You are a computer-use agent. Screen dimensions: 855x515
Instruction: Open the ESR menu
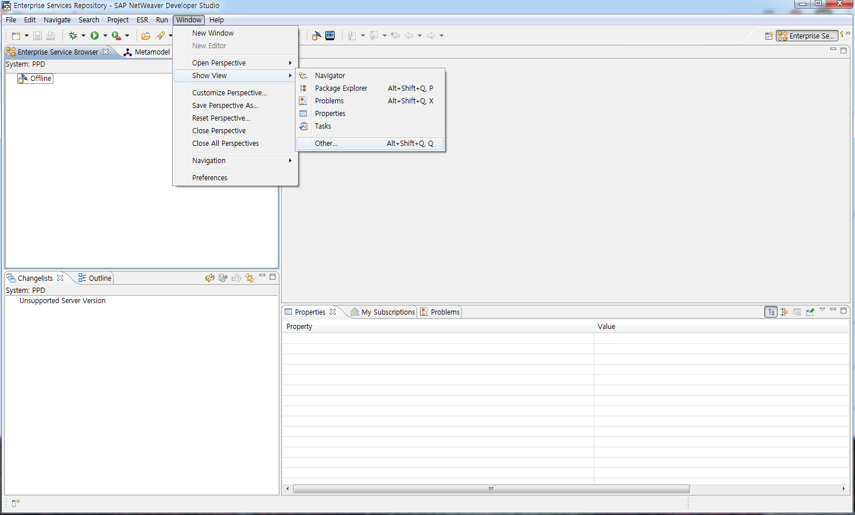[142, 20]
